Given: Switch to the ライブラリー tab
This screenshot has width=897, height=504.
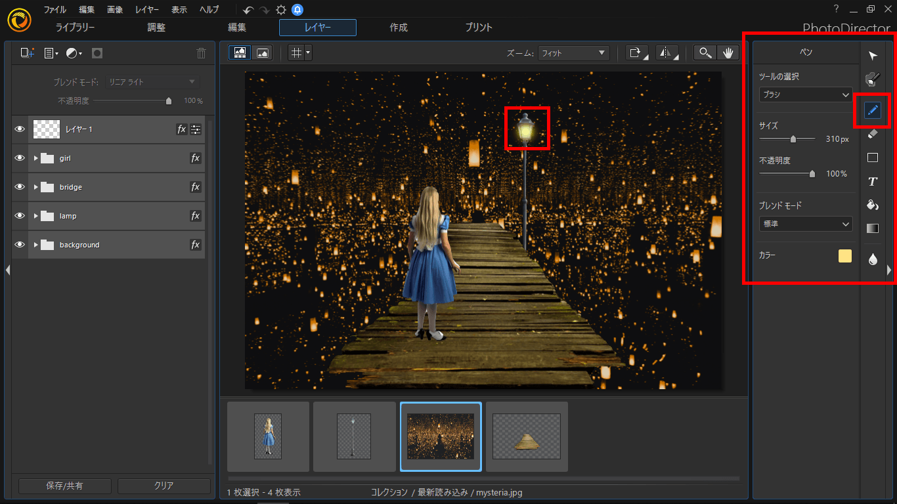Looking at the screenshot, I should (x=75, y=28).
